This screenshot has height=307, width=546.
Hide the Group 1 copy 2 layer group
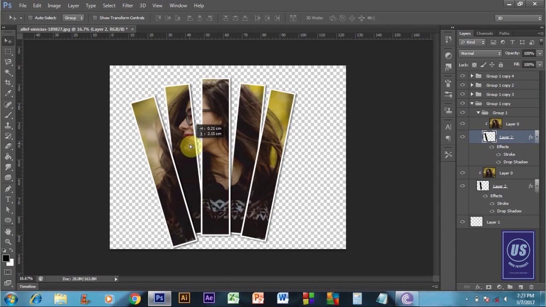(x=462, y=85)
